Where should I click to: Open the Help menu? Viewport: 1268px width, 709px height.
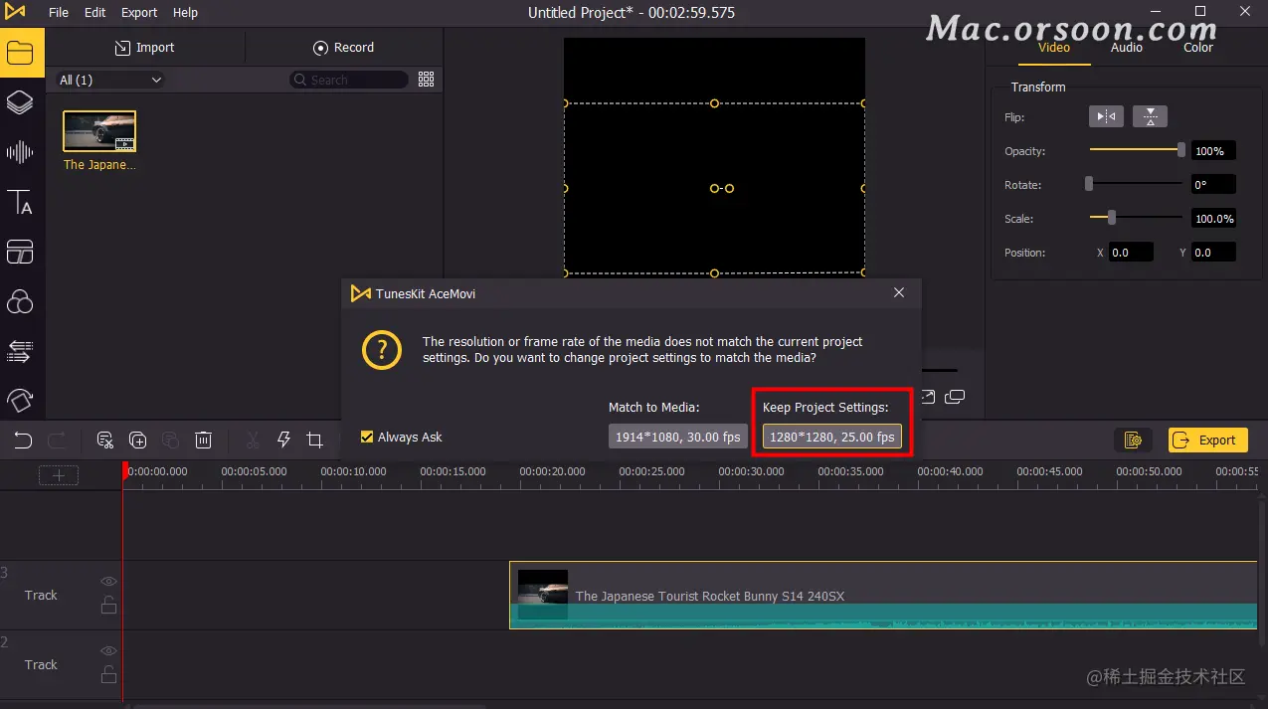tap(185, 13)
